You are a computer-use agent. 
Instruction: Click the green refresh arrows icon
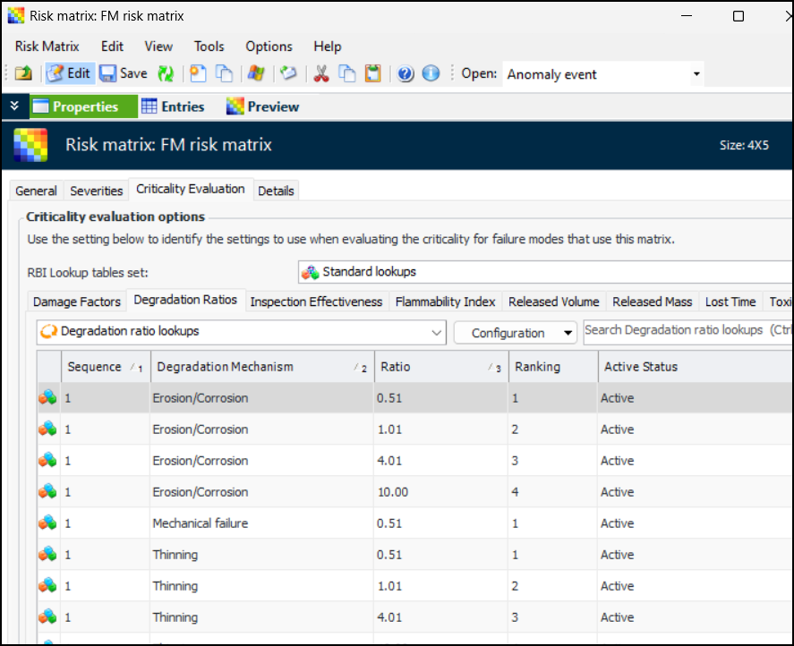166,74
